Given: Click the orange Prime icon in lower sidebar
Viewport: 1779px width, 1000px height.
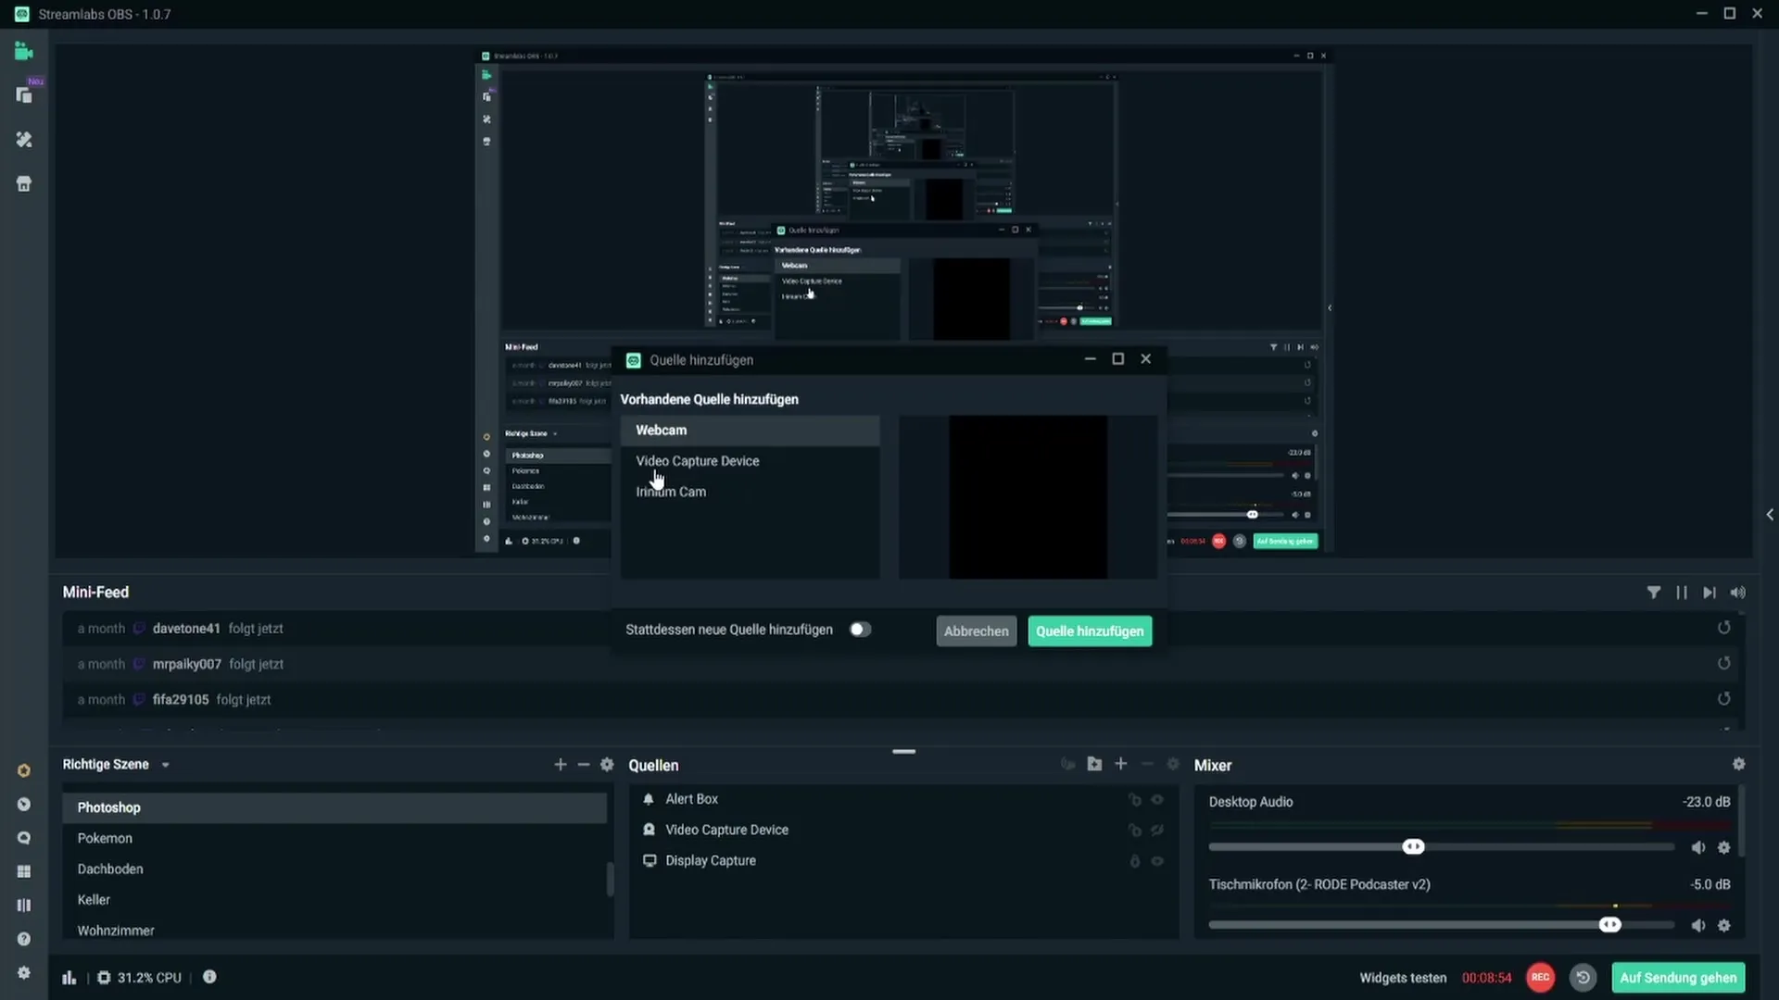Looking at the screenshot, I should point(24,770).
